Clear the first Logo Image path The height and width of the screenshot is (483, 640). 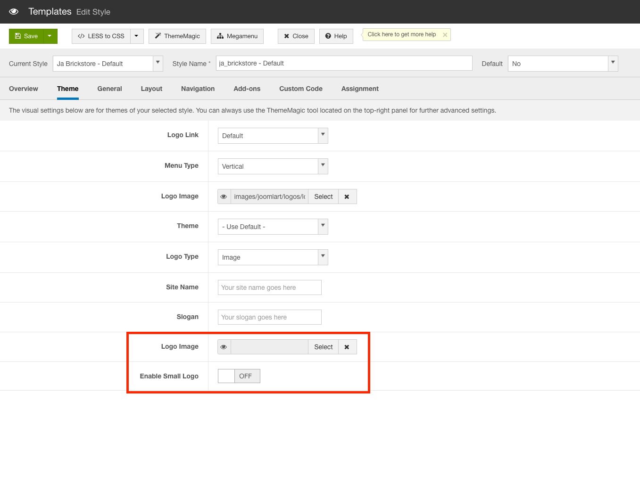(347, 196)
